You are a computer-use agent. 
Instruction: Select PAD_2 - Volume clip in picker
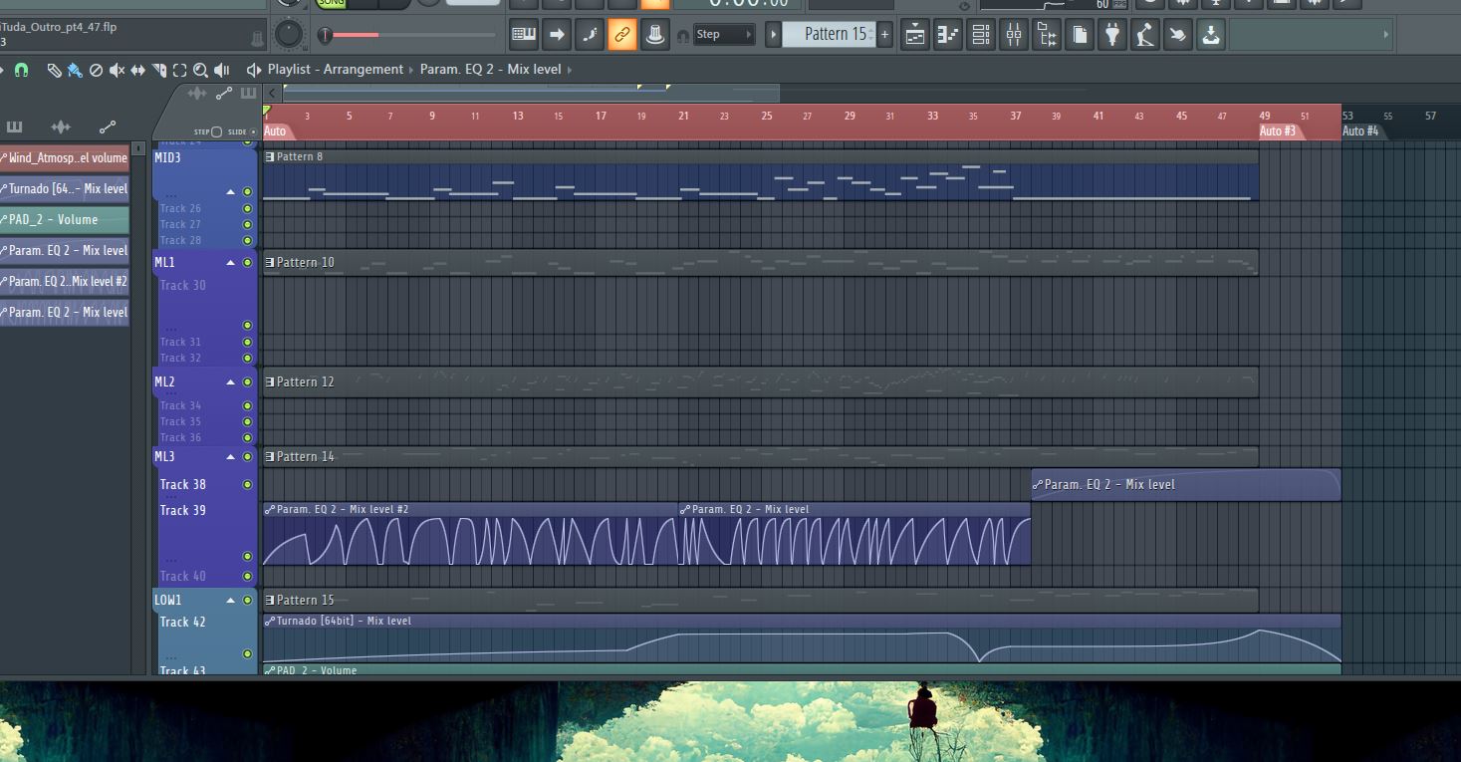coord(65,219)
